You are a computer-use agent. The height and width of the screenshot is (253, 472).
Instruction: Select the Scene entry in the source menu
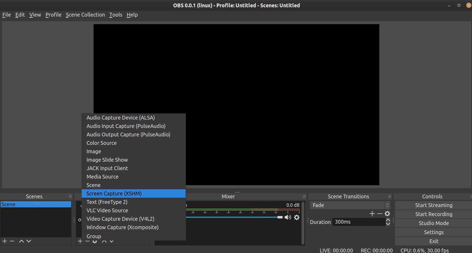[x=134, y=185]
